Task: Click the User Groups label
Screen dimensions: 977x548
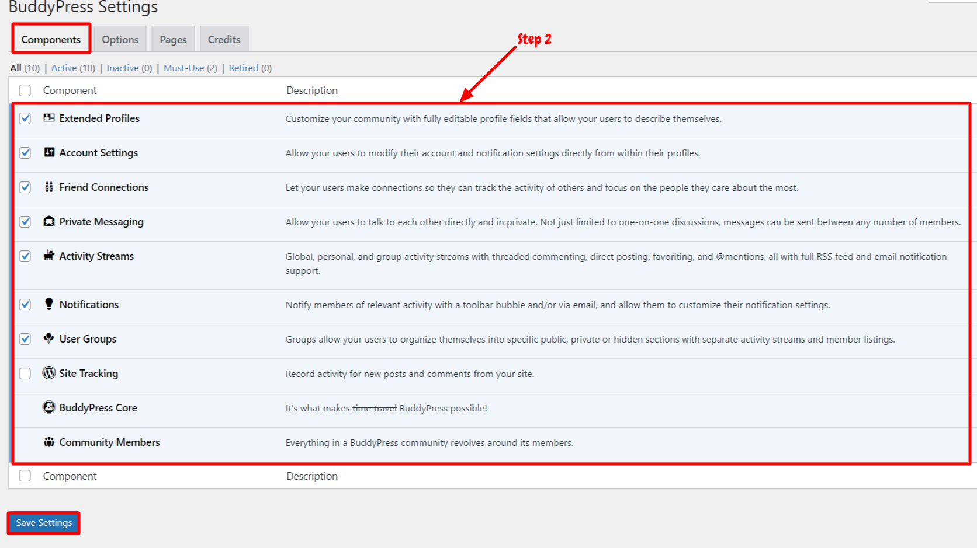Action: (88, 339)
